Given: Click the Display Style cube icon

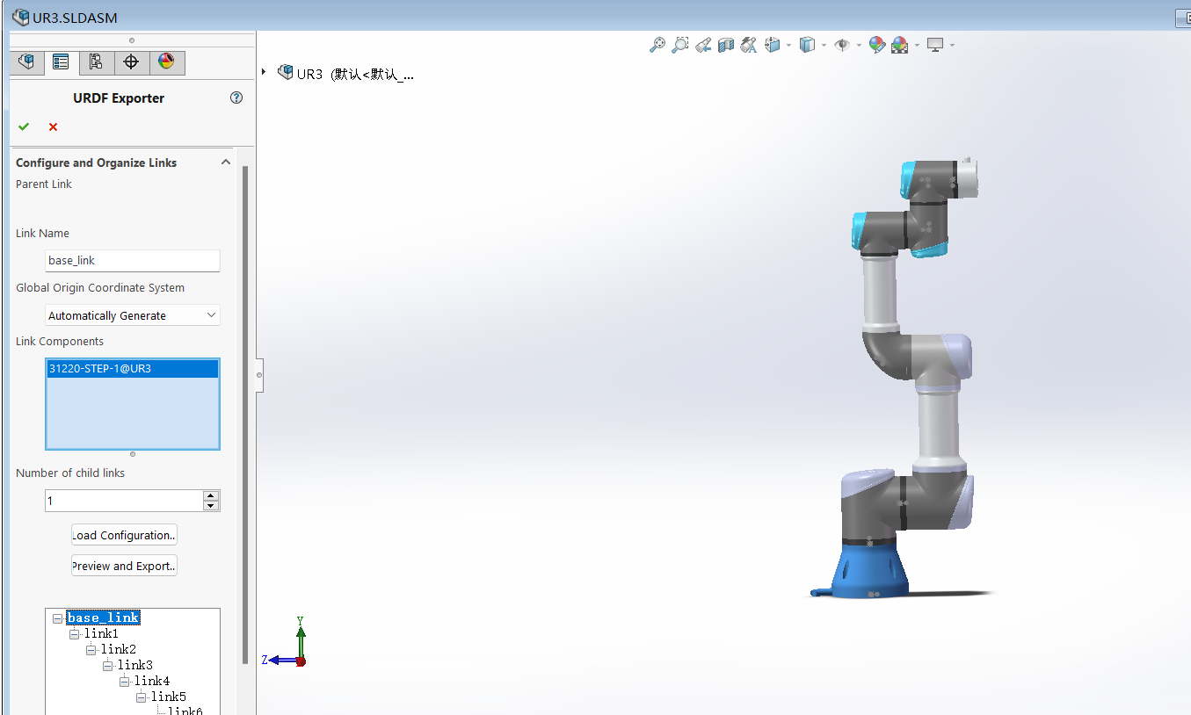Looking at the screenshot, I should point(807,45).
